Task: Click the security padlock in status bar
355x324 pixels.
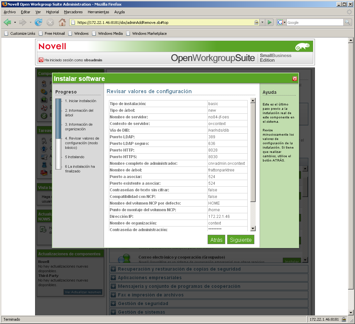Action: [x=344, y=319]
